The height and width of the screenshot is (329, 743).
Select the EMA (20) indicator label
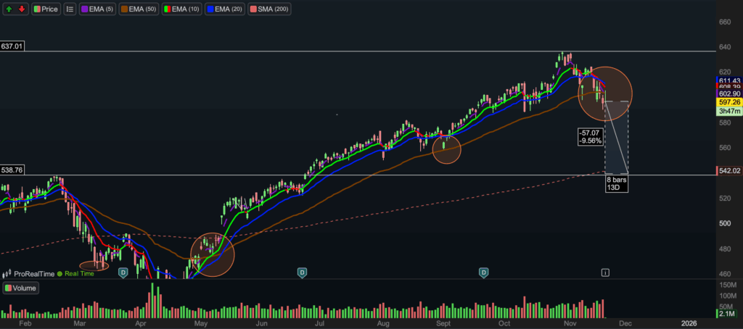click(226, 9)
